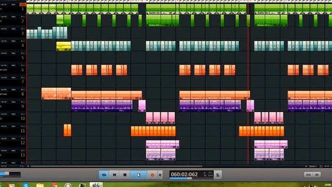The image size is (332, 187).
Task: Select track number 7 label
Action: pos(23,82)
